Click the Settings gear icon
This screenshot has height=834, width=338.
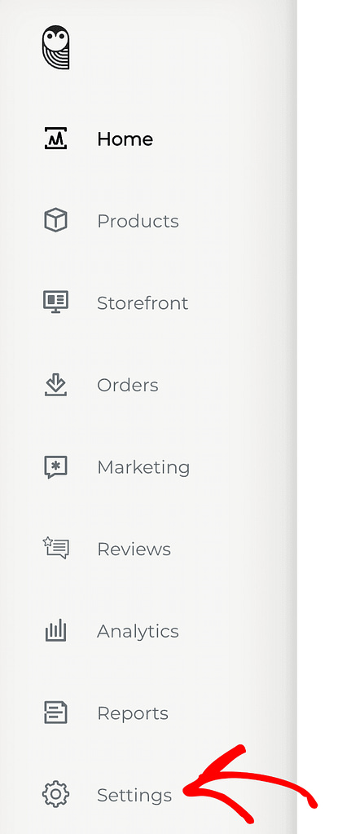(x=56, y=795)
